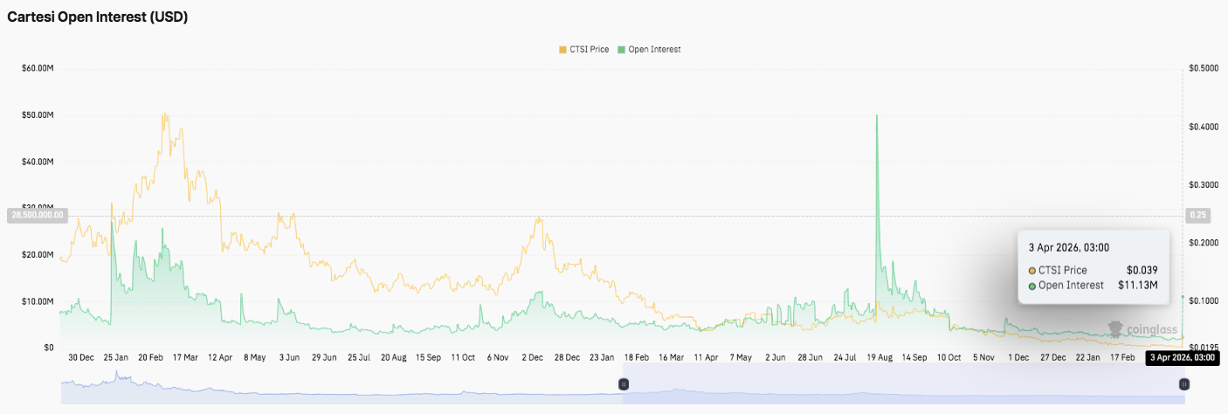The width and height of the screenshot is (1228, 414).
Task: Click the 0.25 right axis marker label
Action: [x=1197, y=215]
